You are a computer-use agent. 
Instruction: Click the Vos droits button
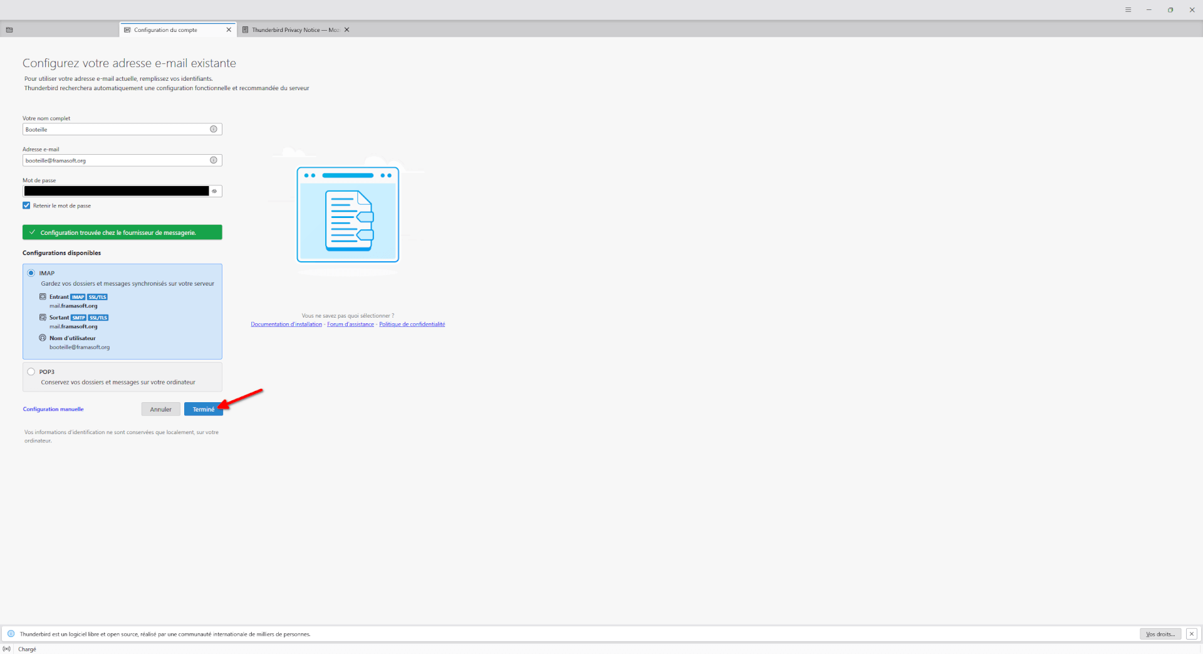pos(1160,634)
